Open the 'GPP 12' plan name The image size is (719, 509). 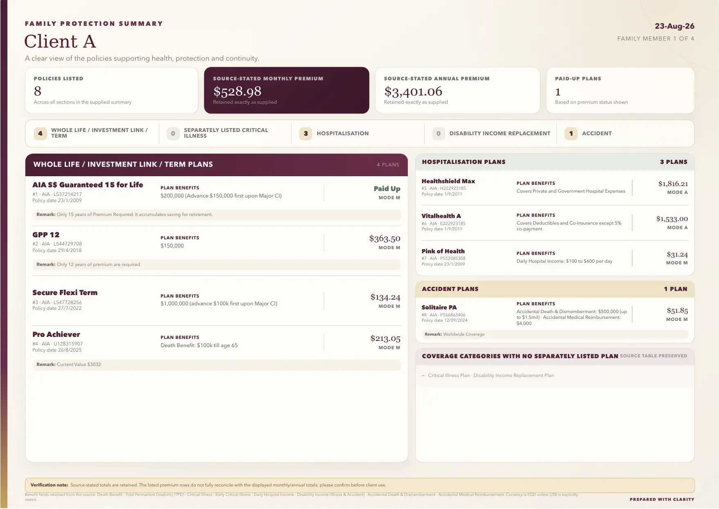[46, 235]
